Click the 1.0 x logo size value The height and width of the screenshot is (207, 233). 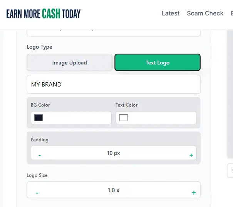click(113, 190)
